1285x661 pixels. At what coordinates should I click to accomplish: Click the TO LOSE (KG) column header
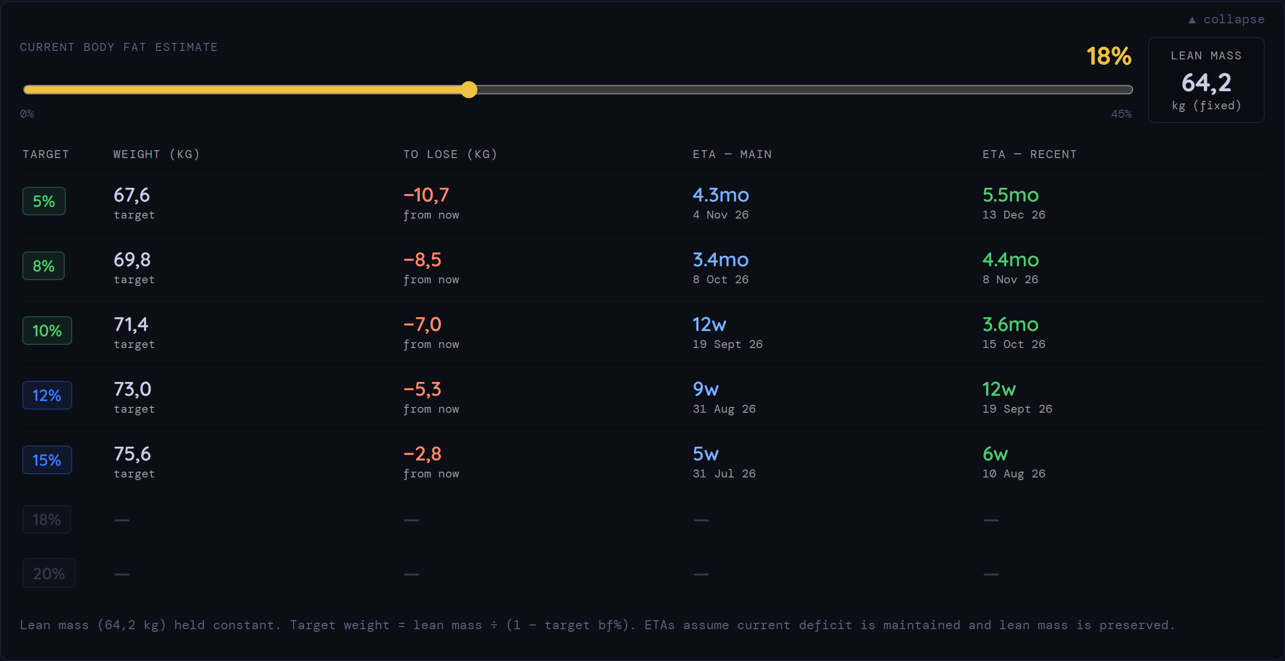pos(450,154)
